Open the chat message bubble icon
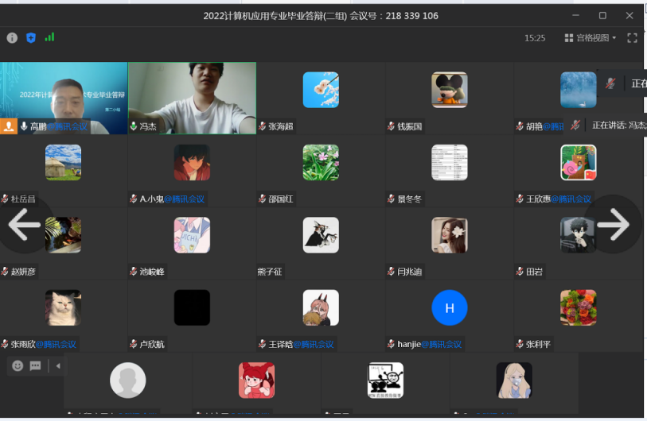Screen dimensions: 647x421 coord(35,365)
